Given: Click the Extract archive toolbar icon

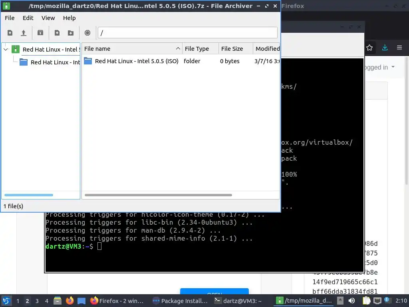Looking at the screenshot, I should (x=40, y=33).
